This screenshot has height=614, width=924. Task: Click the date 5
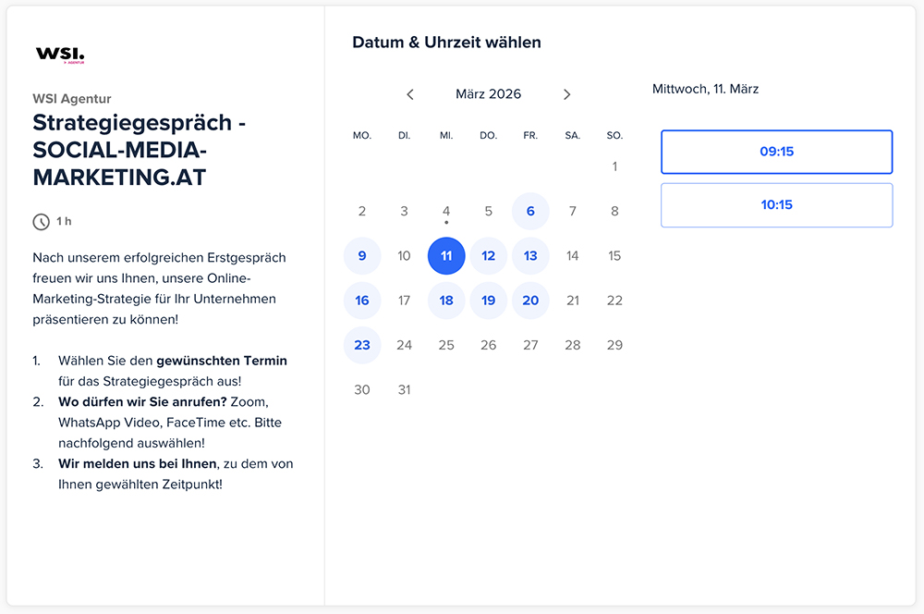pos(489,211)
